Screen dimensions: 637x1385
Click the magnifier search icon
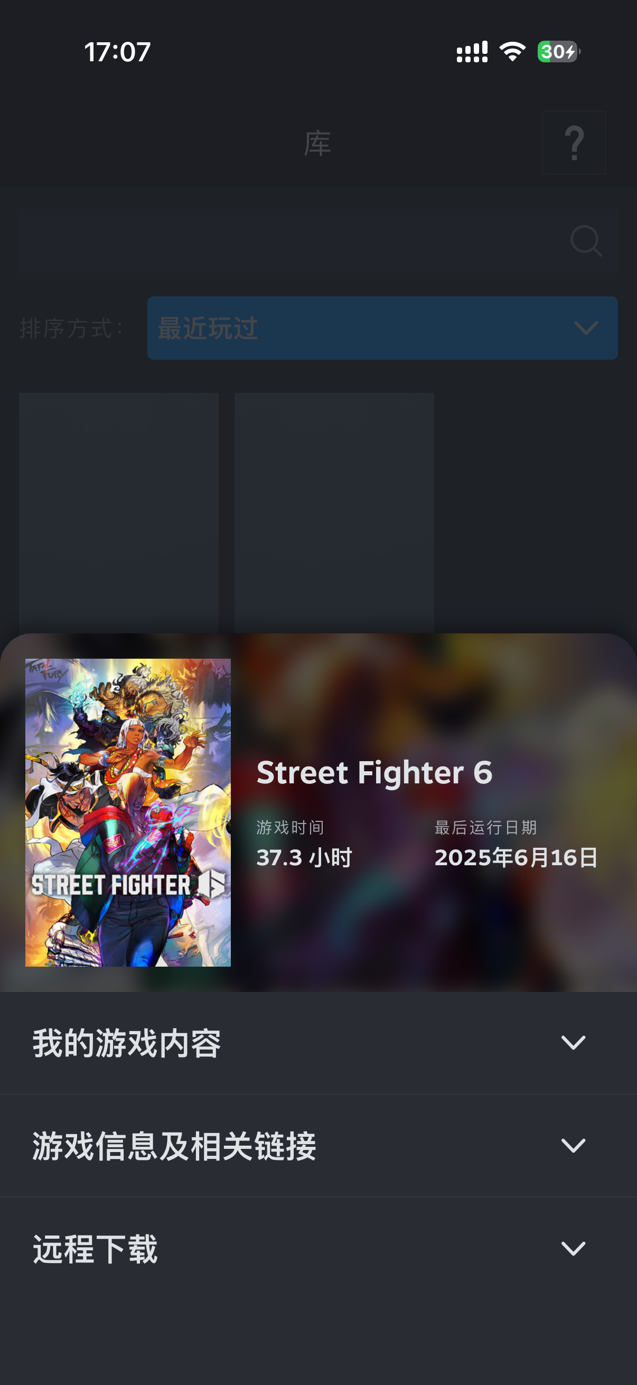[x=585, y=240]
